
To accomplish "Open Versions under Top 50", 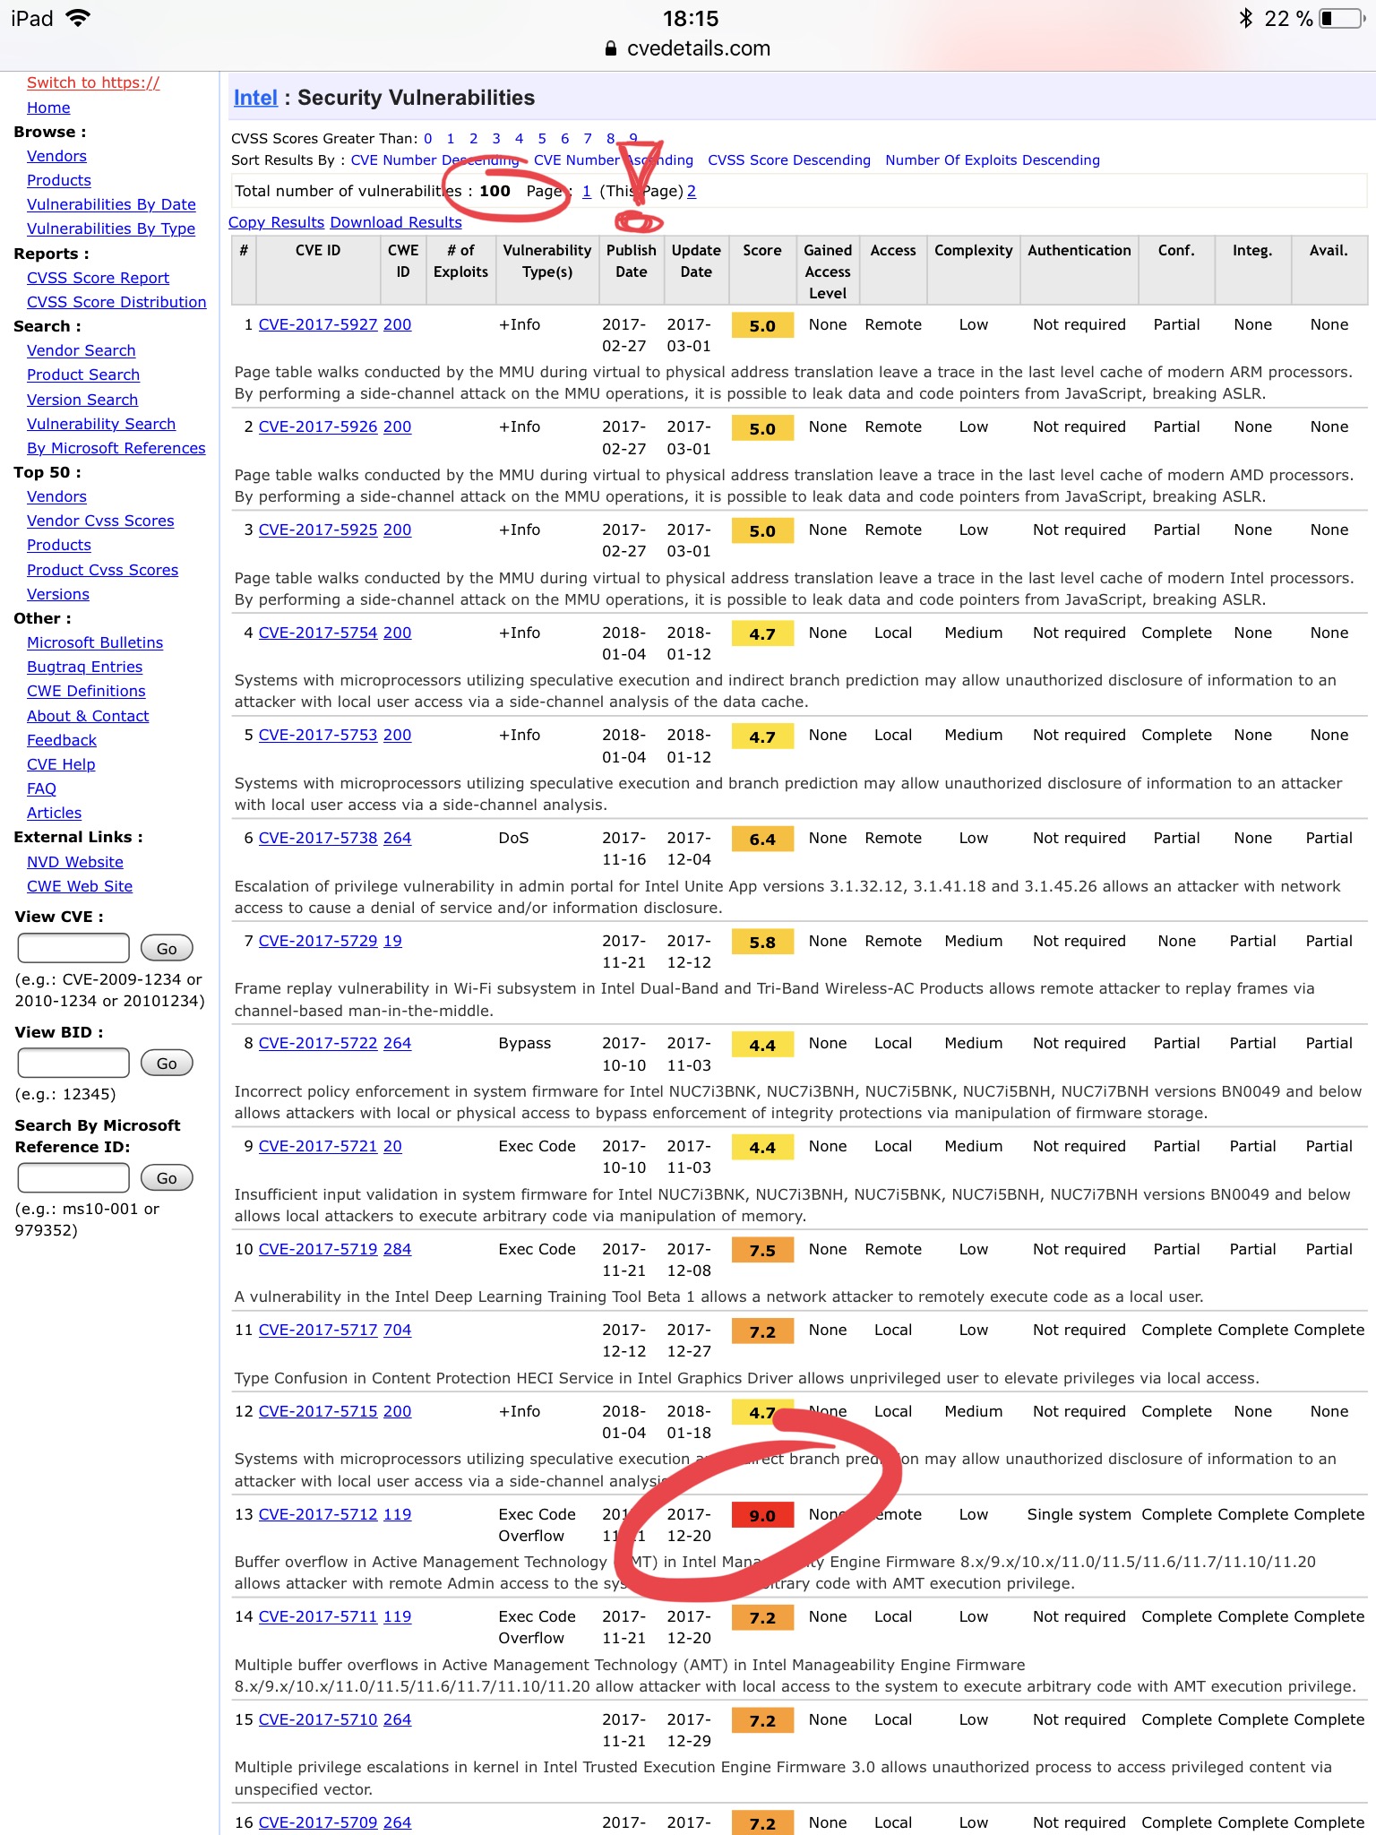I will [58, 594].
